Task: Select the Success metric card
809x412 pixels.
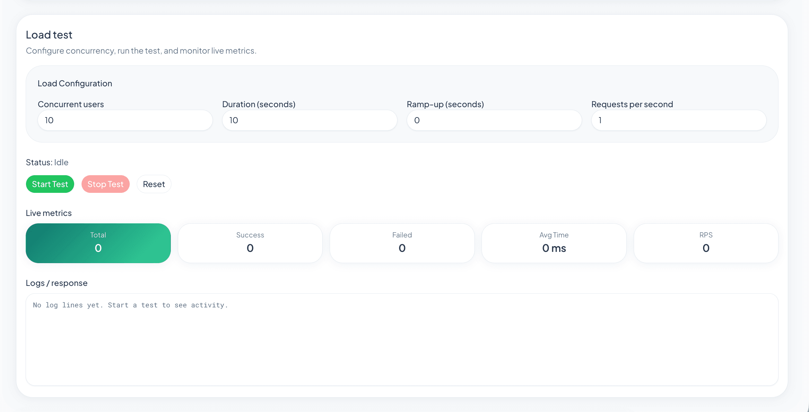Action: 250,243
